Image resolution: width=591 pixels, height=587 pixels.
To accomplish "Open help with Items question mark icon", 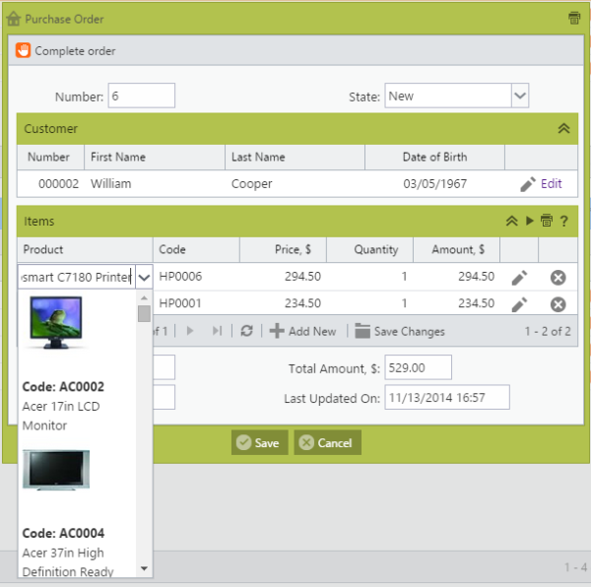I will [563, 221].
